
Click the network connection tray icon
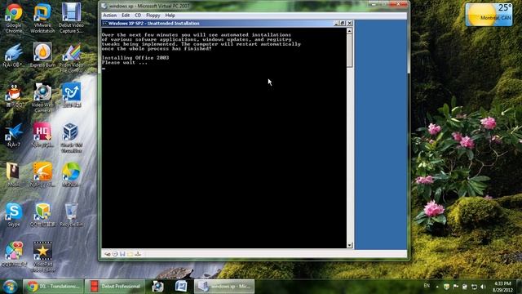point(474,287)
